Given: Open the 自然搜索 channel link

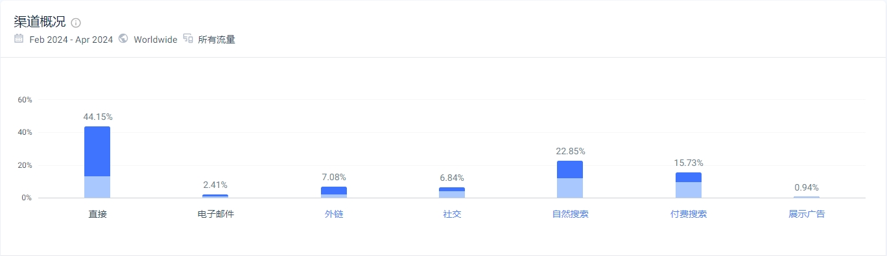Looking at the screenshot, I should click(x=570, y=214).
